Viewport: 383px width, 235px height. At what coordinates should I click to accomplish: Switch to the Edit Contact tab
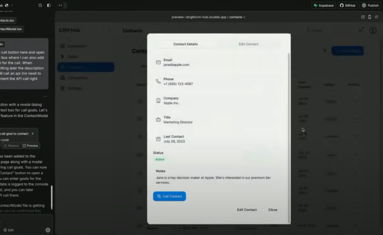click(x=249, y=44)
